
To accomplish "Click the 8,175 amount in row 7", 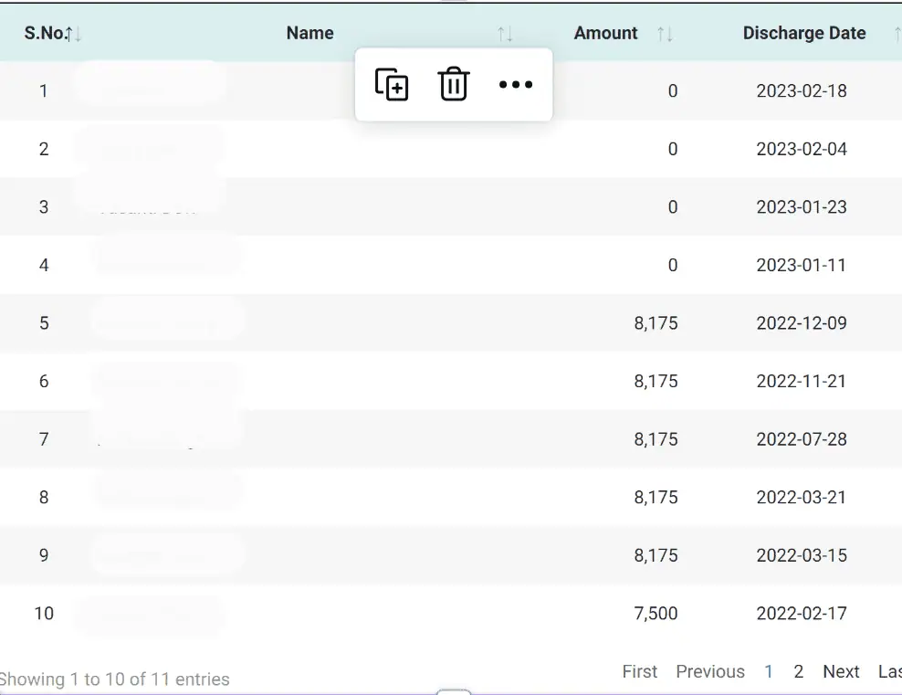I will (x=656, y=439).
